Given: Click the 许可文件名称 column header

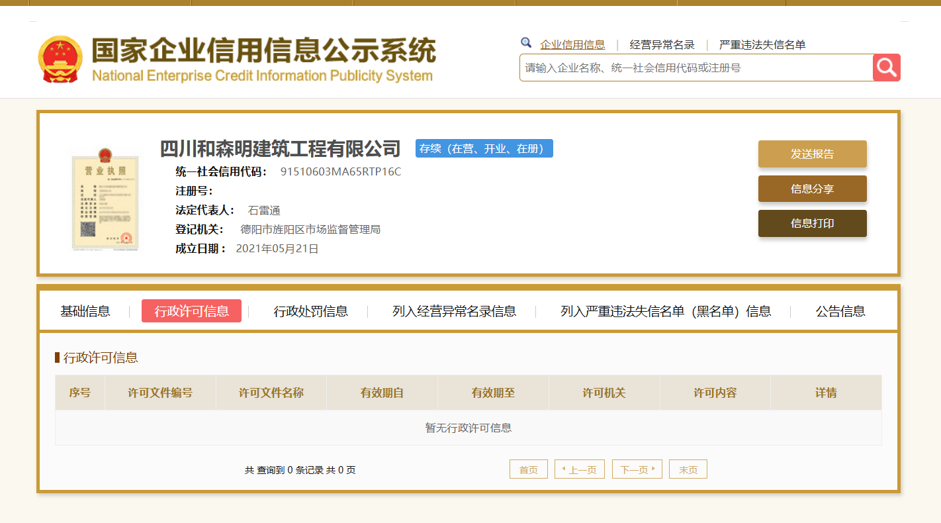Looking at the screenshot, I should pos(271,393).
